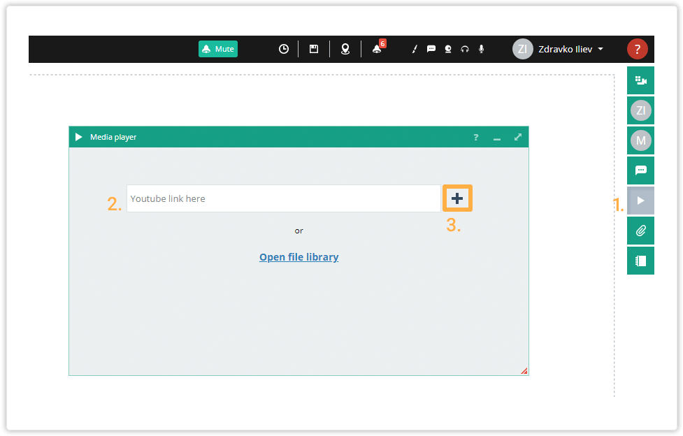Open the notifications bell with badge 6
This screenshot has height=436, width=683.
(377, 49)
